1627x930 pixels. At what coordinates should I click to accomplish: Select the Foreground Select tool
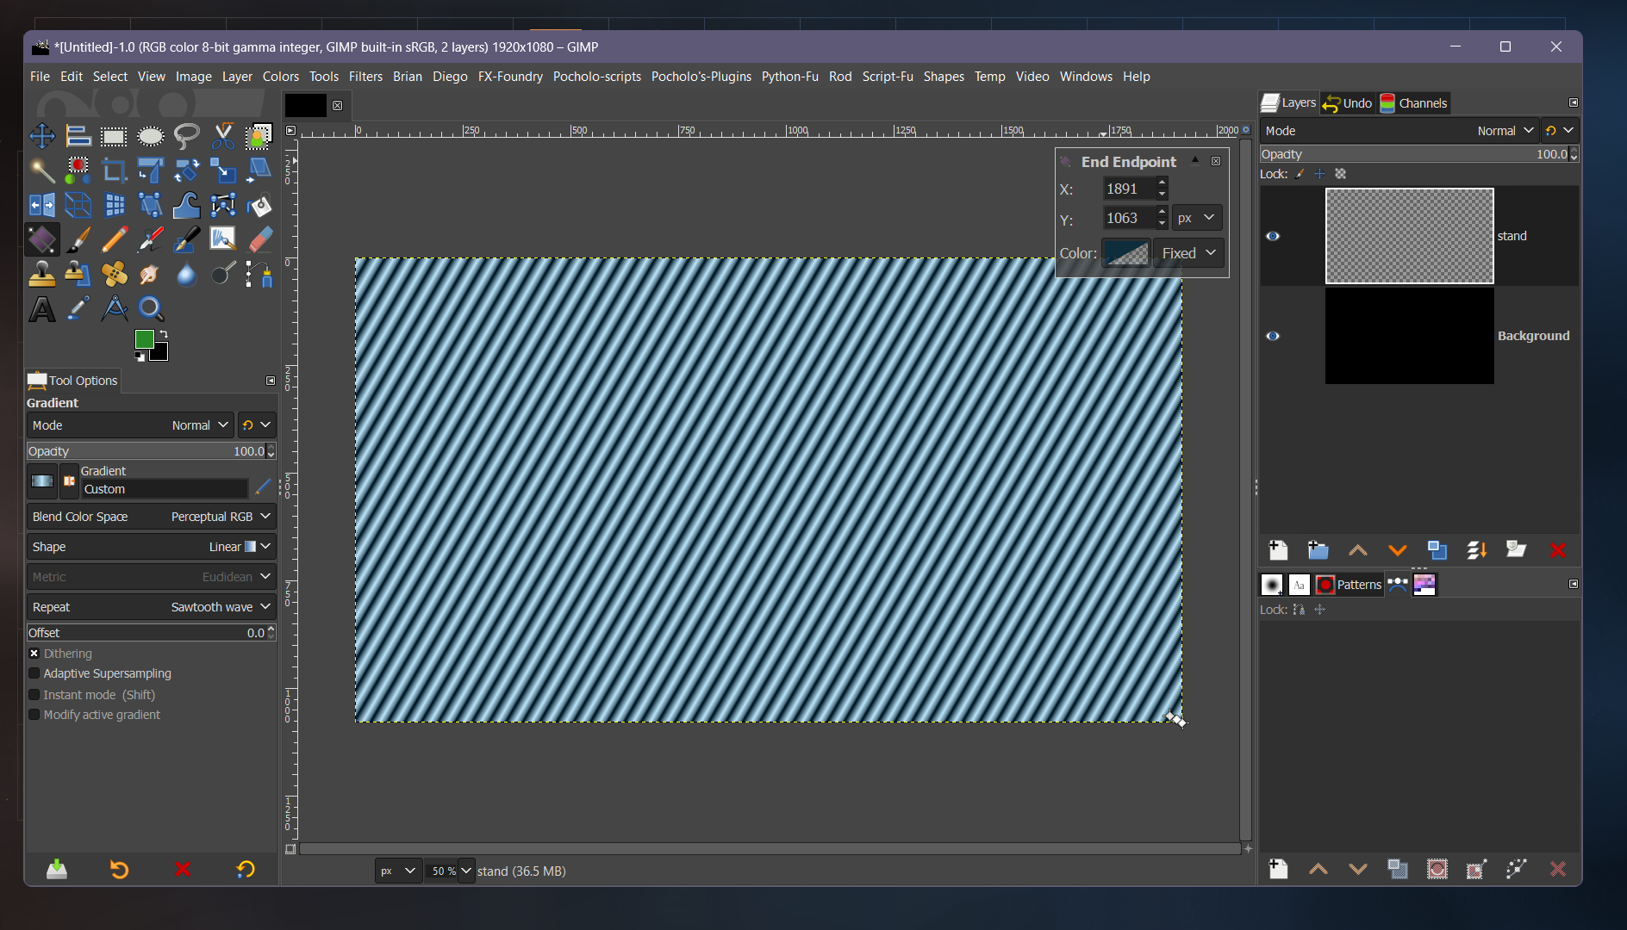pos(259,136)
